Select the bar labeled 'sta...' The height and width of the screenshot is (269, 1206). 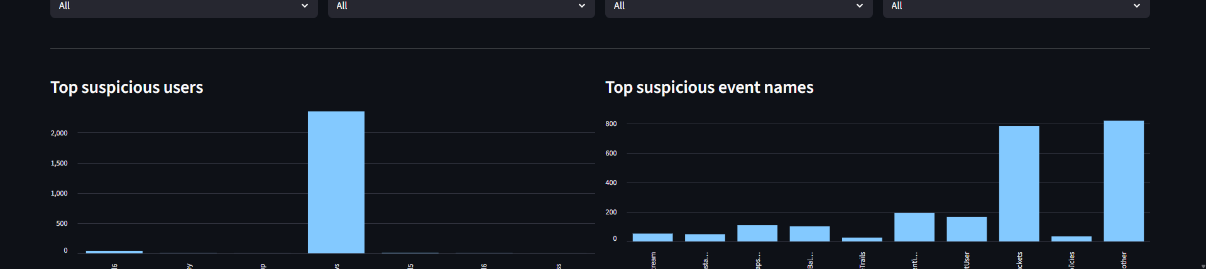[704, 238]
